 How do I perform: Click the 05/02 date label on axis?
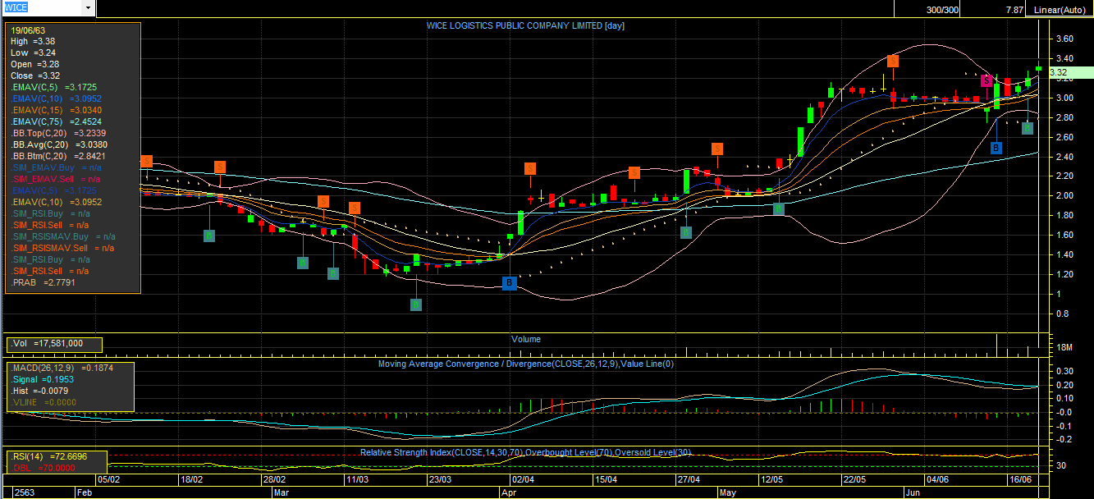(x=109, y=479)
